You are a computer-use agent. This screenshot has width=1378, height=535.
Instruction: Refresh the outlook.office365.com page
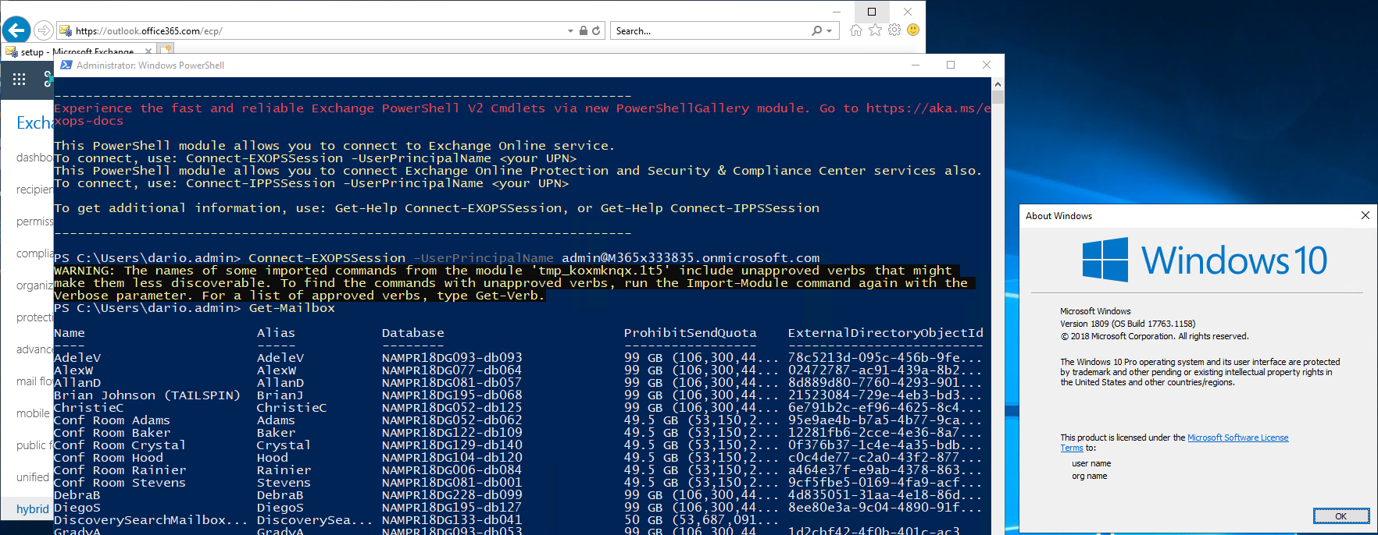click(x=596, y=30)
